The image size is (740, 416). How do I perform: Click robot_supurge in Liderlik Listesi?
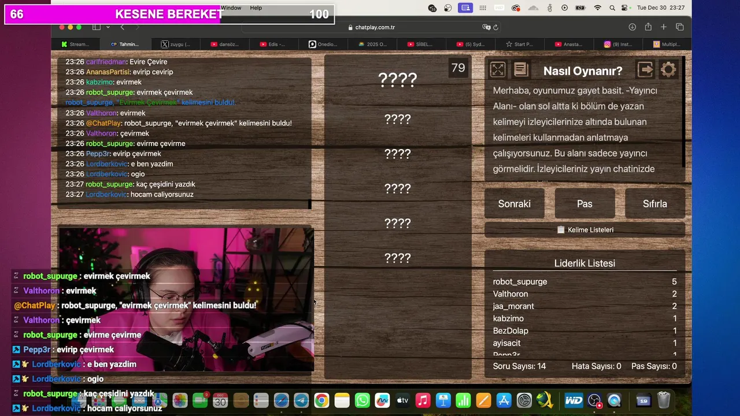tap(520, 282)
